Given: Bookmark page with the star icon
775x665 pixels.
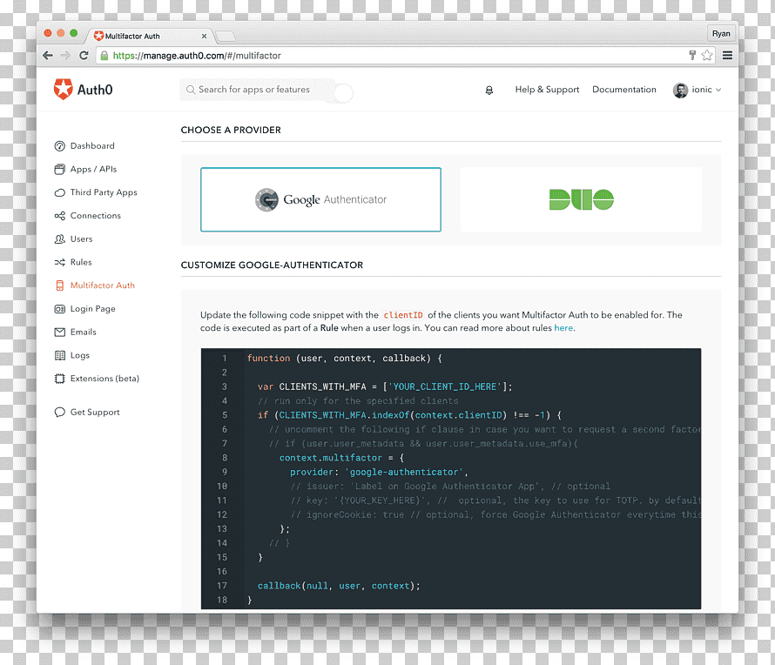Looking at the screenshot, I should 707,55.
